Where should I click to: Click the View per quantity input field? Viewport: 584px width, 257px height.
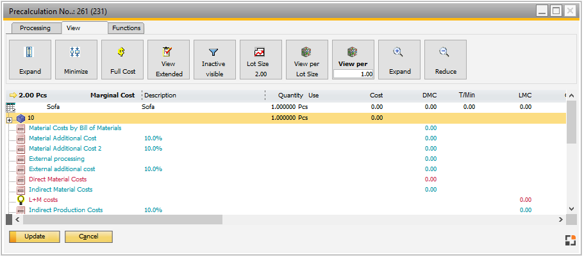click(353, 74)
